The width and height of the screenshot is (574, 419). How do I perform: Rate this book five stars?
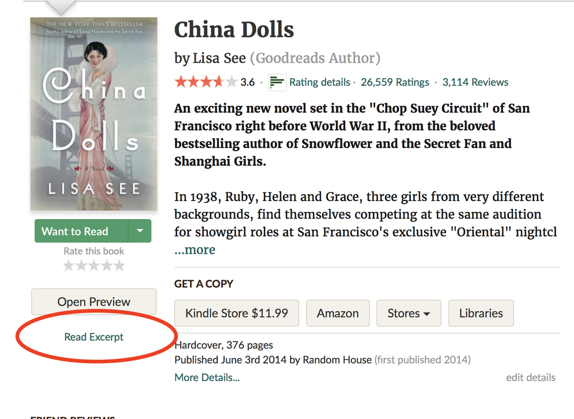click(x=119, y=266)
